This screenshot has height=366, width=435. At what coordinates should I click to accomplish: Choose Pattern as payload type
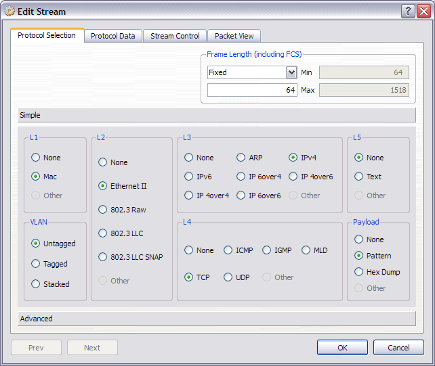(x=358, y=256)
